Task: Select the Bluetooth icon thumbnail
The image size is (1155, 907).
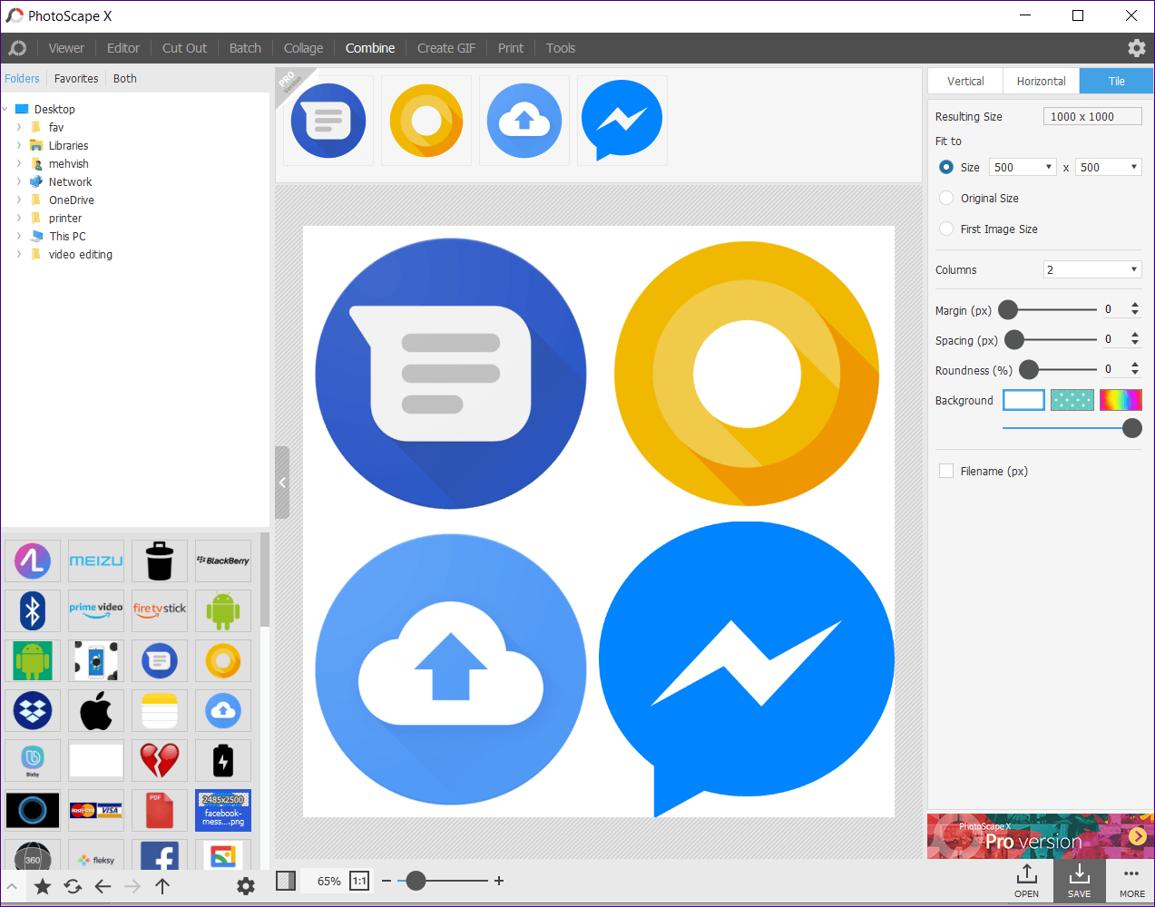Action: (33, 610)
